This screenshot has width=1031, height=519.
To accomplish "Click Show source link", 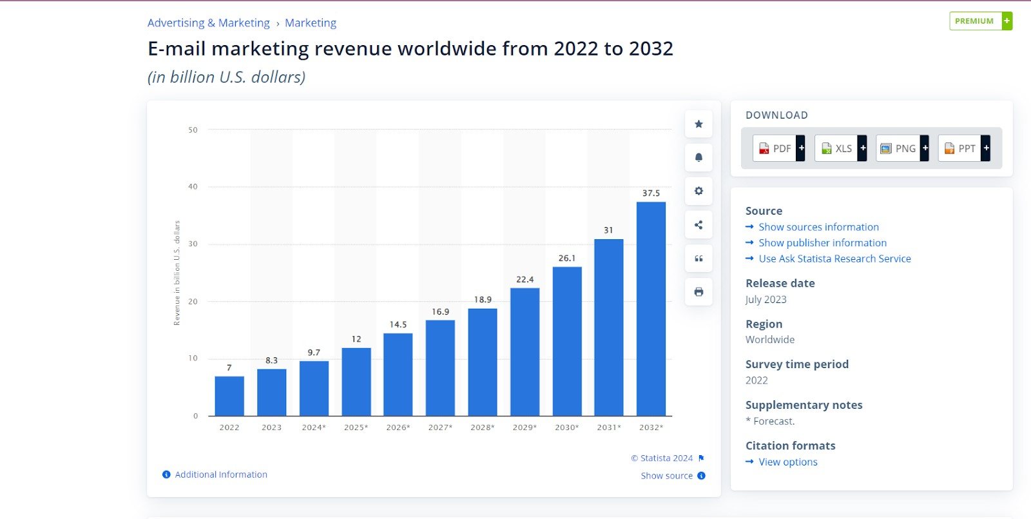I will click(x=667, y=476).
